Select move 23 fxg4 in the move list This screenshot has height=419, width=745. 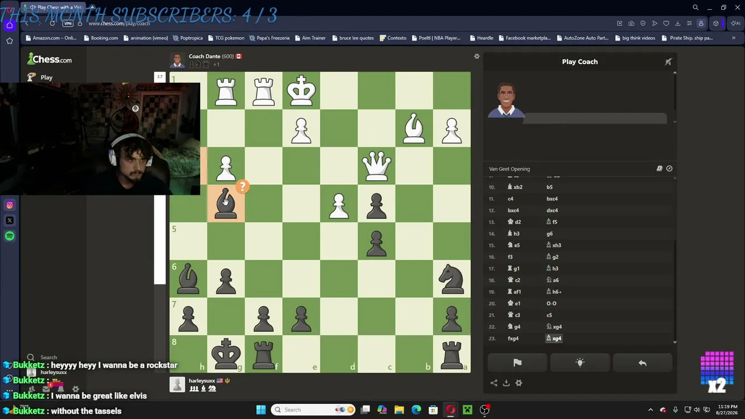click(x=513, y=339)
